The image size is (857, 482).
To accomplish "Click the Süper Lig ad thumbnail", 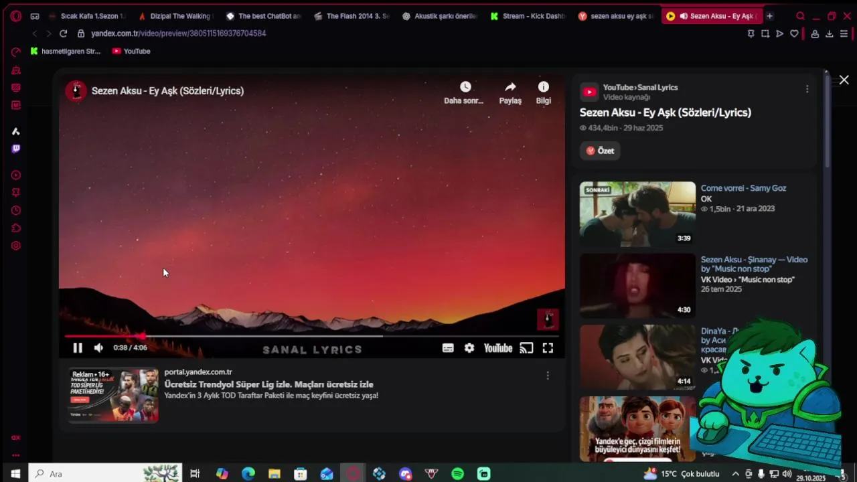I will tap(112, 396).
